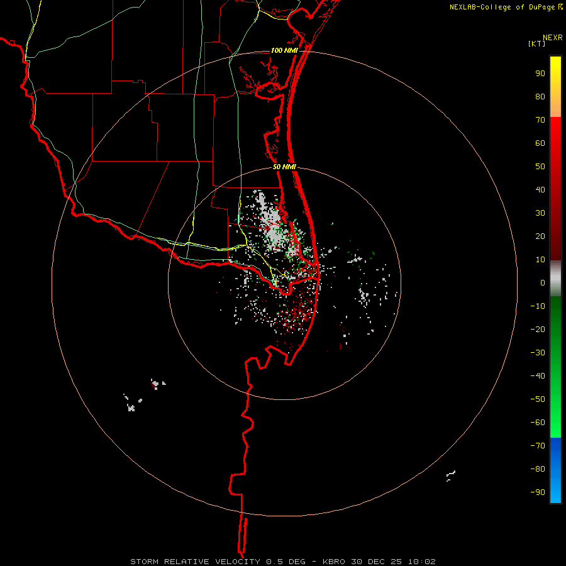566x566 pixels.
Task: Click the [KT] units label
Action: [x=537, y=43]
